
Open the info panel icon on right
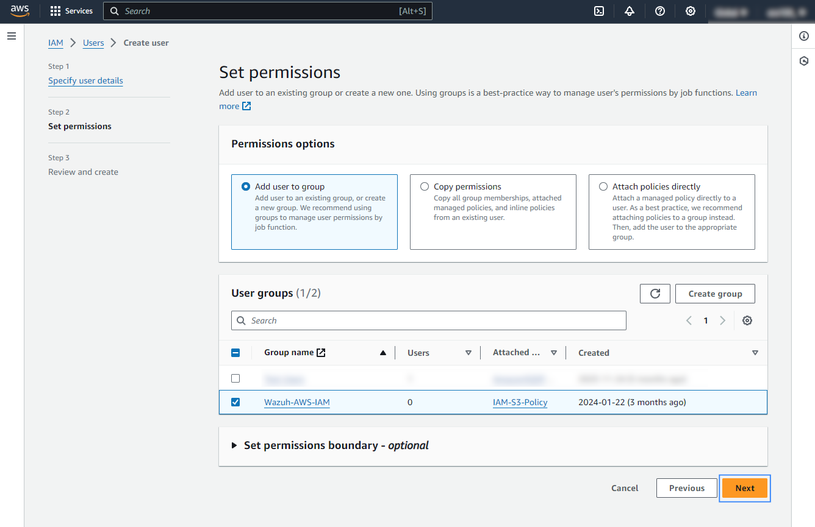point(804,37)
